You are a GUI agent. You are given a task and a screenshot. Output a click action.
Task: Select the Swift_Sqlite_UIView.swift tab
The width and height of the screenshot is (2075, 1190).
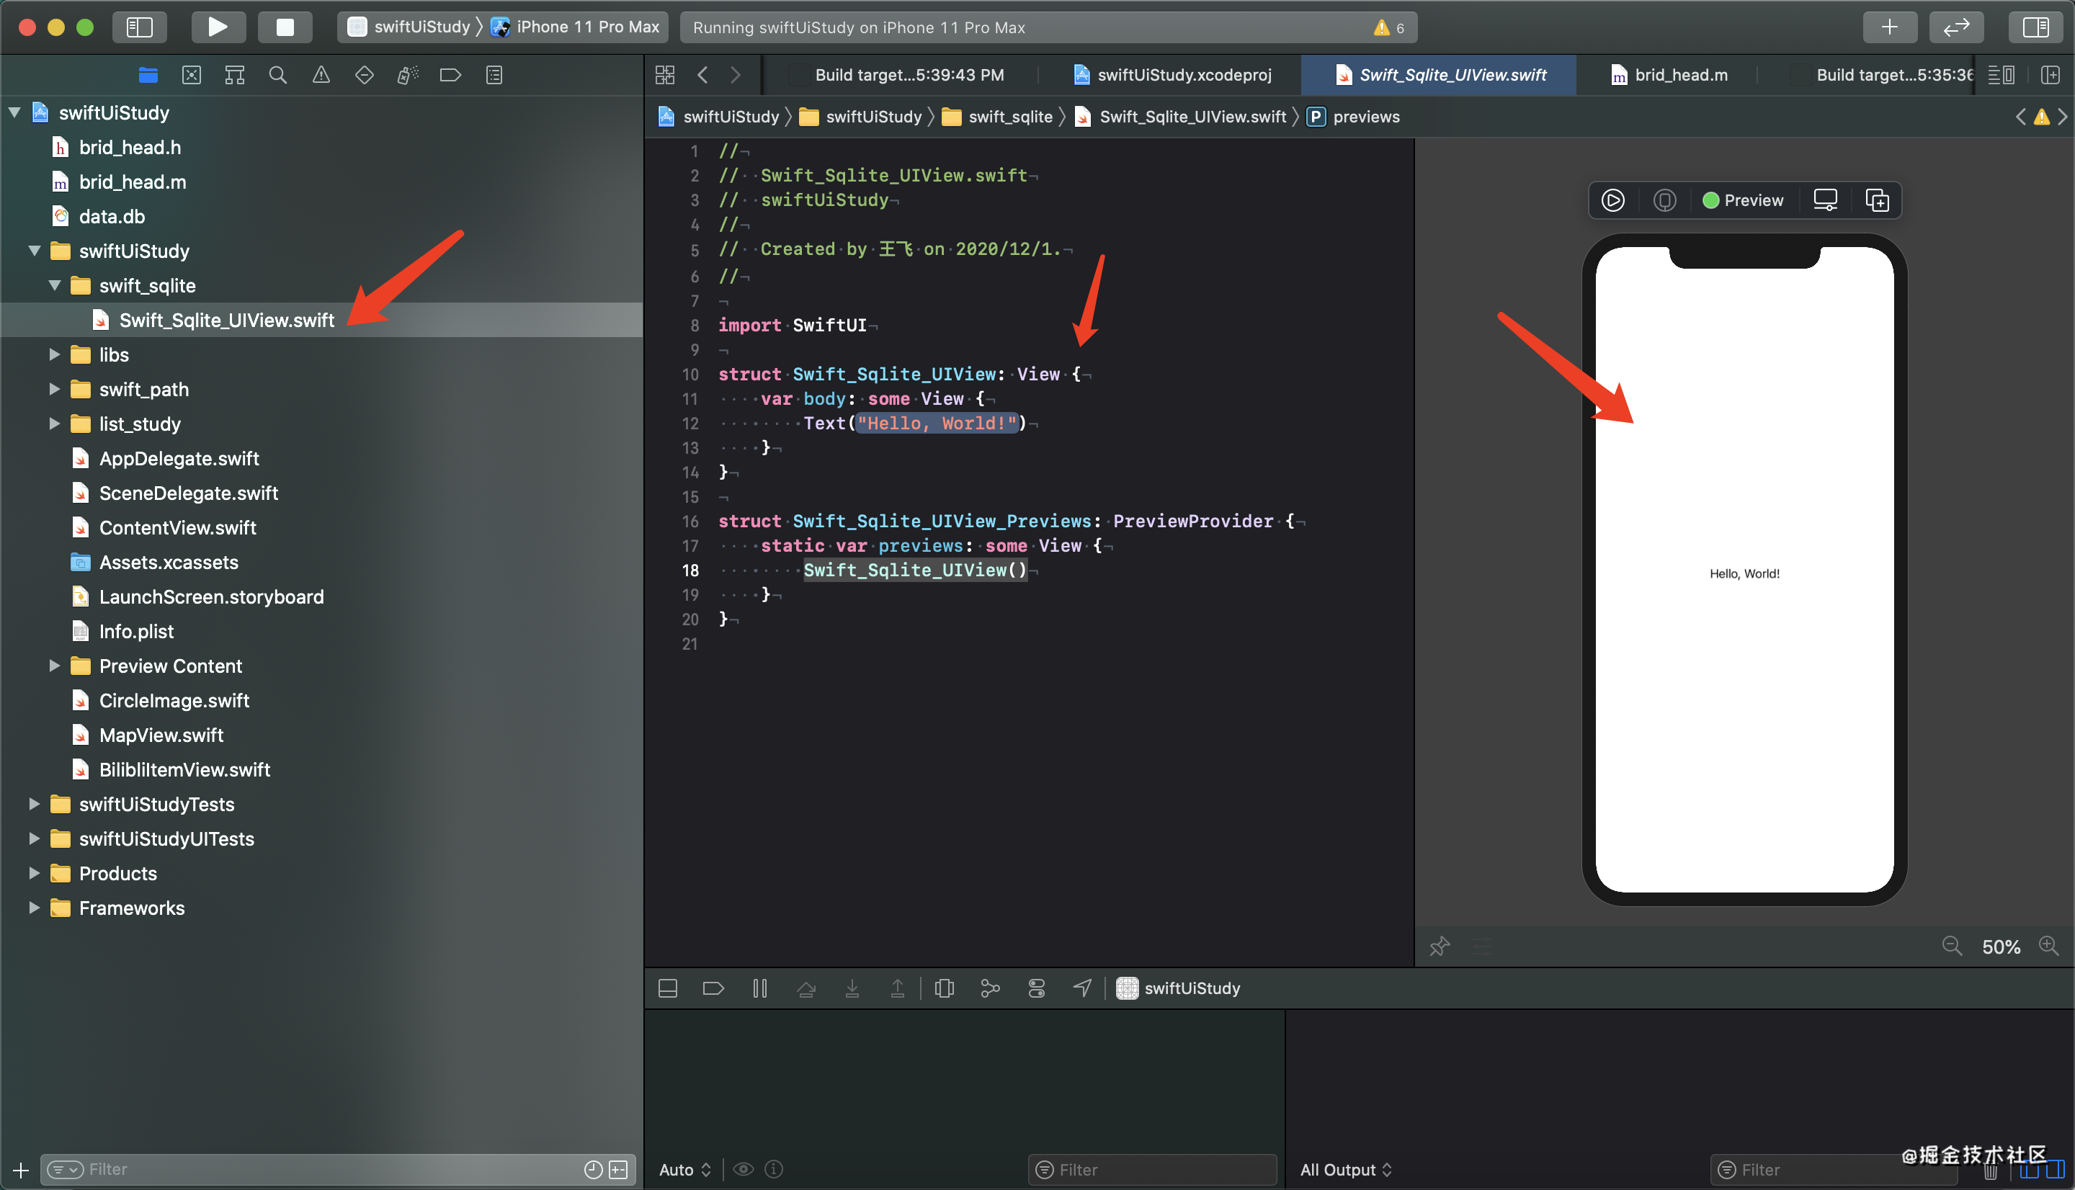pos(1438,75)
